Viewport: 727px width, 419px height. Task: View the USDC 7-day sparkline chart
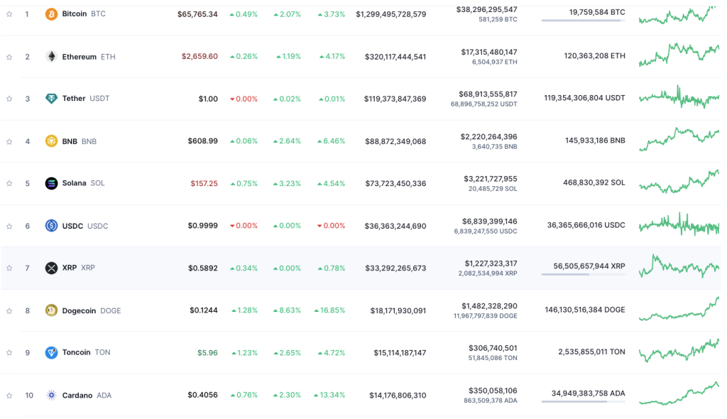(x=679, y=224)
